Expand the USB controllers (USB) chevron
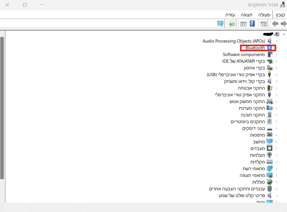This screenshot has height=212, width=287. pyautogui.click(x=277, y=75)
